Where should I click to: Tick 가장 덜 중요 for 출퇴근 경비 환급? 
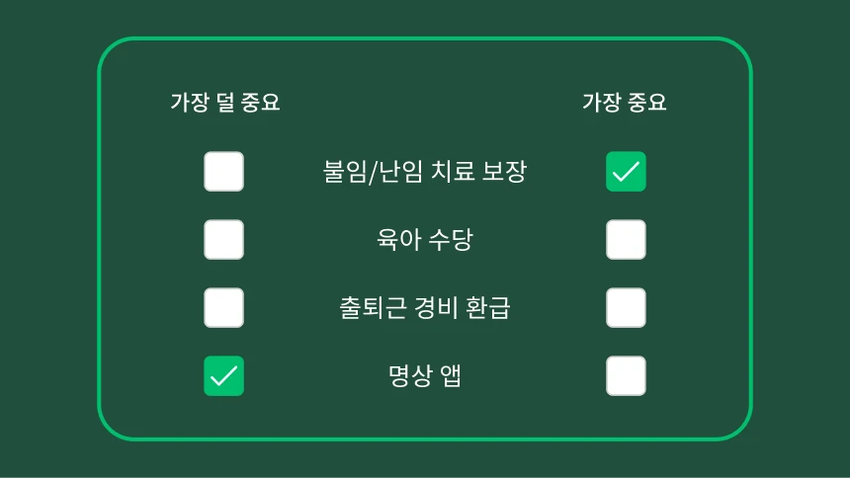(x=224, y=308)
